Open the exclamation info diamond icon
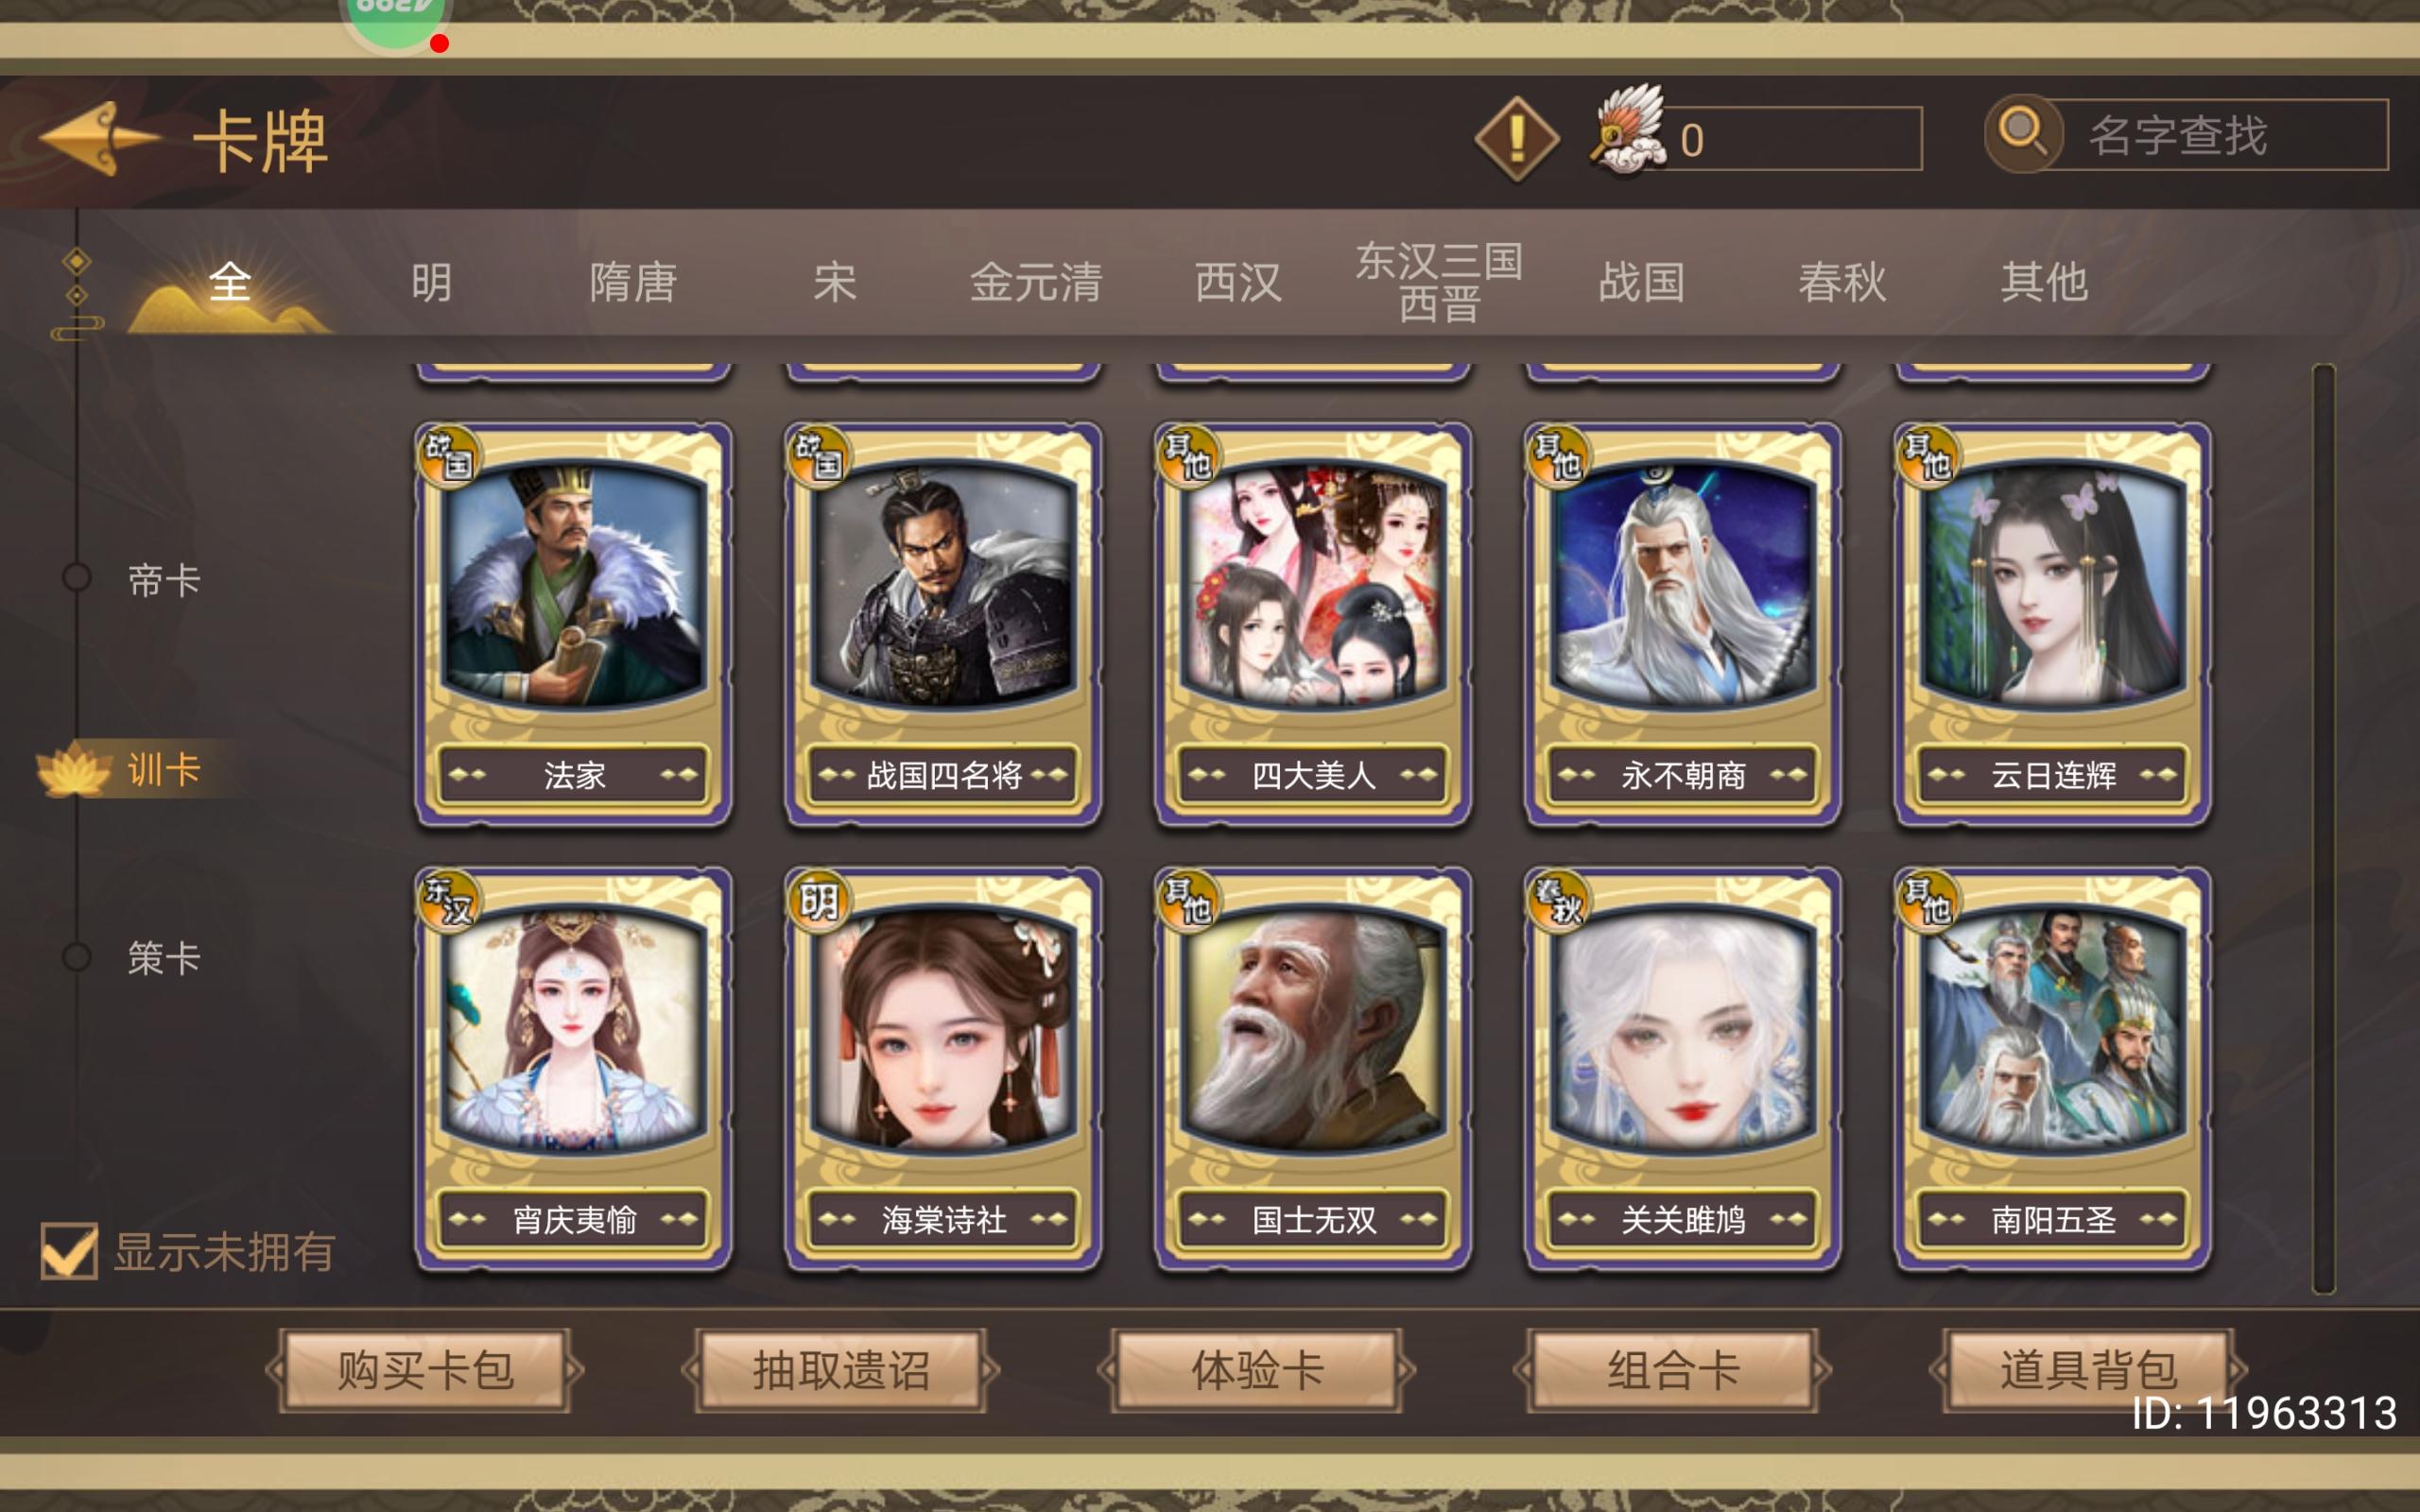This screenshot has width=2420, height=1512. [1516, 138]
